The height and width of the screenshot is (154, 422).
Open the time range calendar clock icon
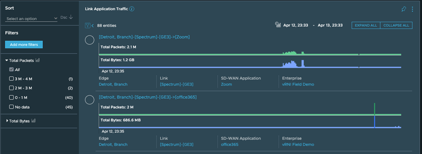(x=278, y=25)
